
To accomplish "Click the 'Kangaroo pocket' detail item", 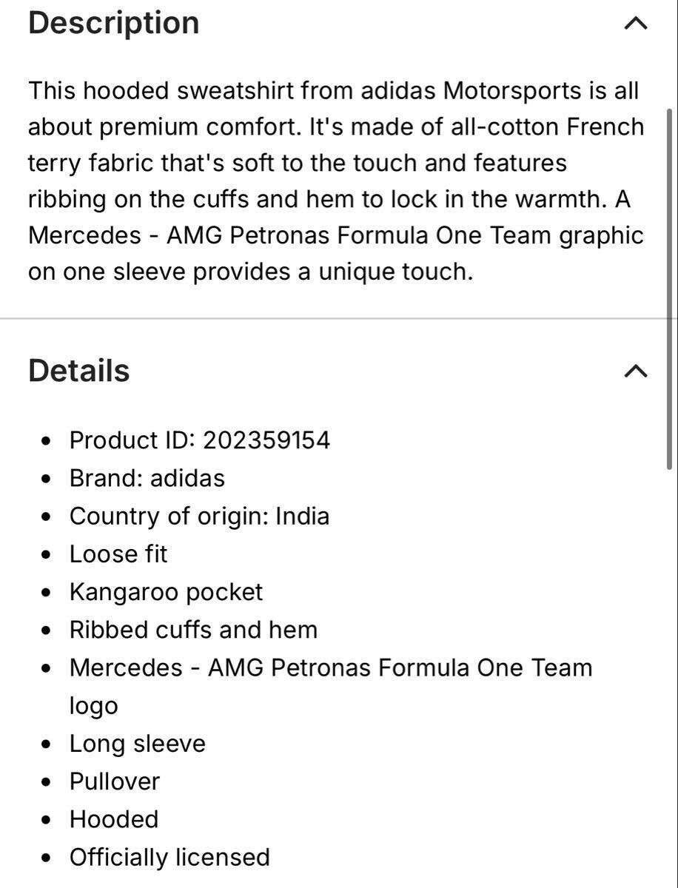I will (166, 591).
